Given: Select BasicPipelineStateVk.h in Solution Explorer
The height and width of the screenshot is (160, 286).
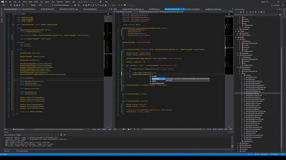Looking at the screenshot, I should (x=252, y=93).
